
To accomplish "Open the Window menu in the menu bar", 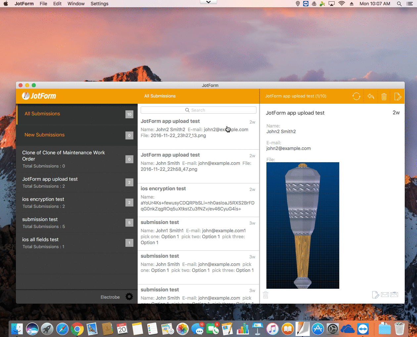I will pyautogui.click(x=76, y=4).
